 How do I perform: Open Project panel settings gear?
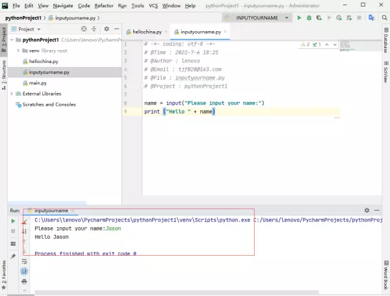pyautogui.click(x=107, y=29)
